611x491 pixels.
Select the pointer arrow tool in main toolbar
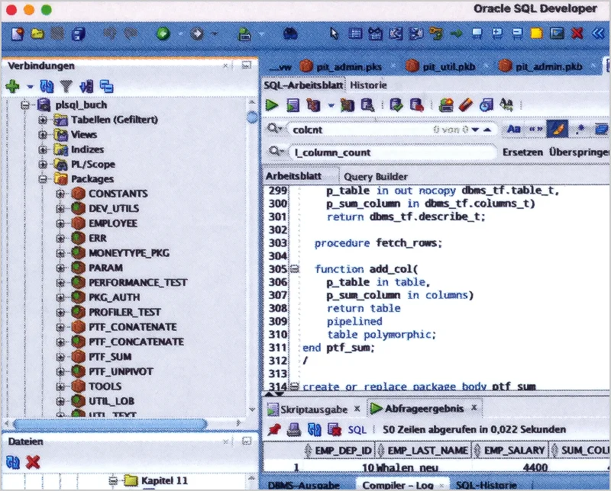[x=334, y=34]
